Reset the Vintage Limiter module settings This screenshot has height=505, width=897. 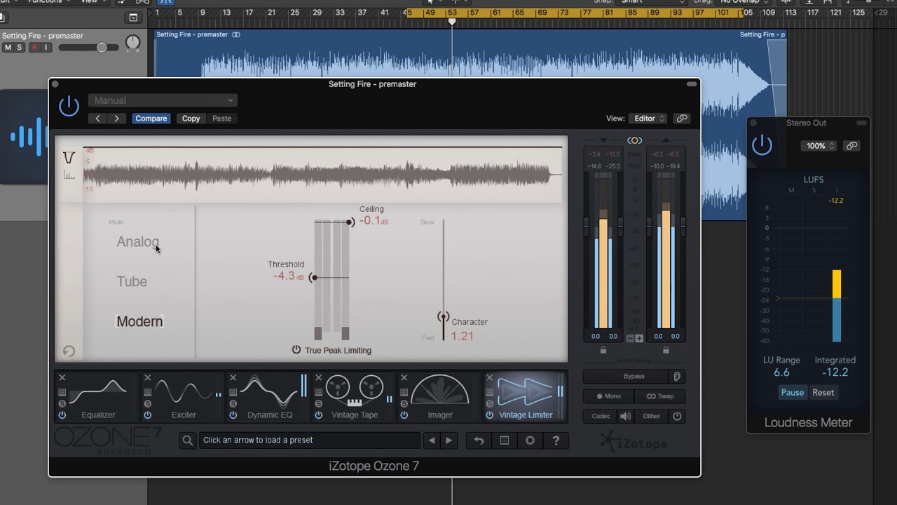coord(69,351)
